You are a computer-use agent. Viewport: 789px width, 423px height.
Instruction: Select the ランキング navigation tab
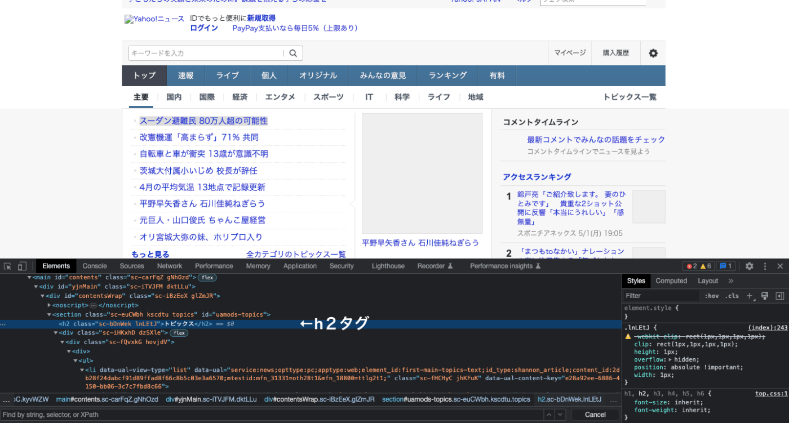pyautogui.click(x=448, y=75)
